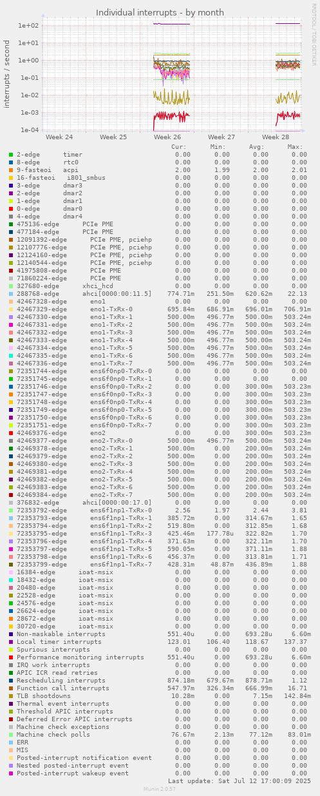Click the Week 24 axis label
The width and height of the screenshot is (320, 796).
(59, 137)
